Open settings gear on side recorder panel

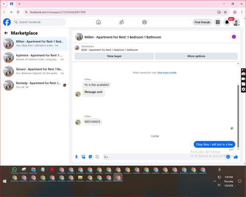tap(244, 89)
